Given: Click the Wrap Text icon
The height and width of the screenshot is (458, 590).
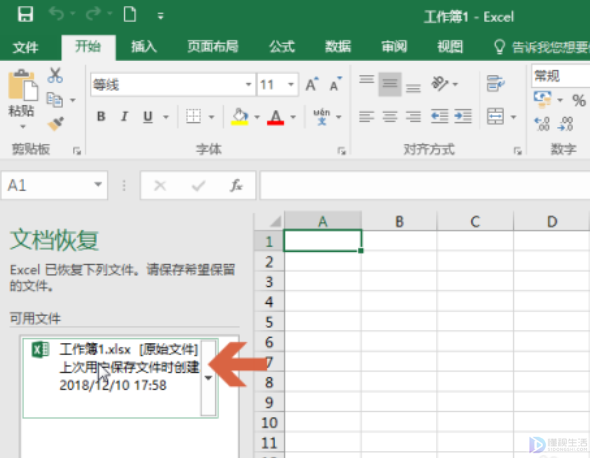Looking at the screenshot, I should (496, 83).
